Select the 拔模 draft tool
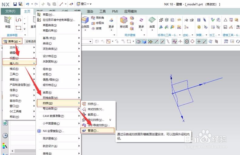 96,28
